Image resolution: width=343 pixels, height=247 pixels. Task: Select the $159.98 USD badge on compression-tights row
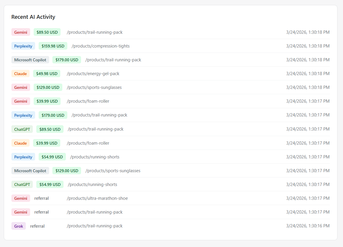pyautogui.click(x=53, y=46)
